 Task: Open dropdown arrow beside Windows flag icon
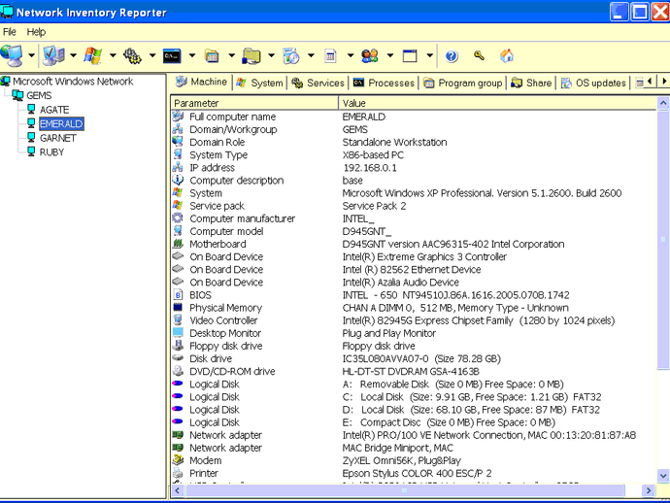coord(113,55)
